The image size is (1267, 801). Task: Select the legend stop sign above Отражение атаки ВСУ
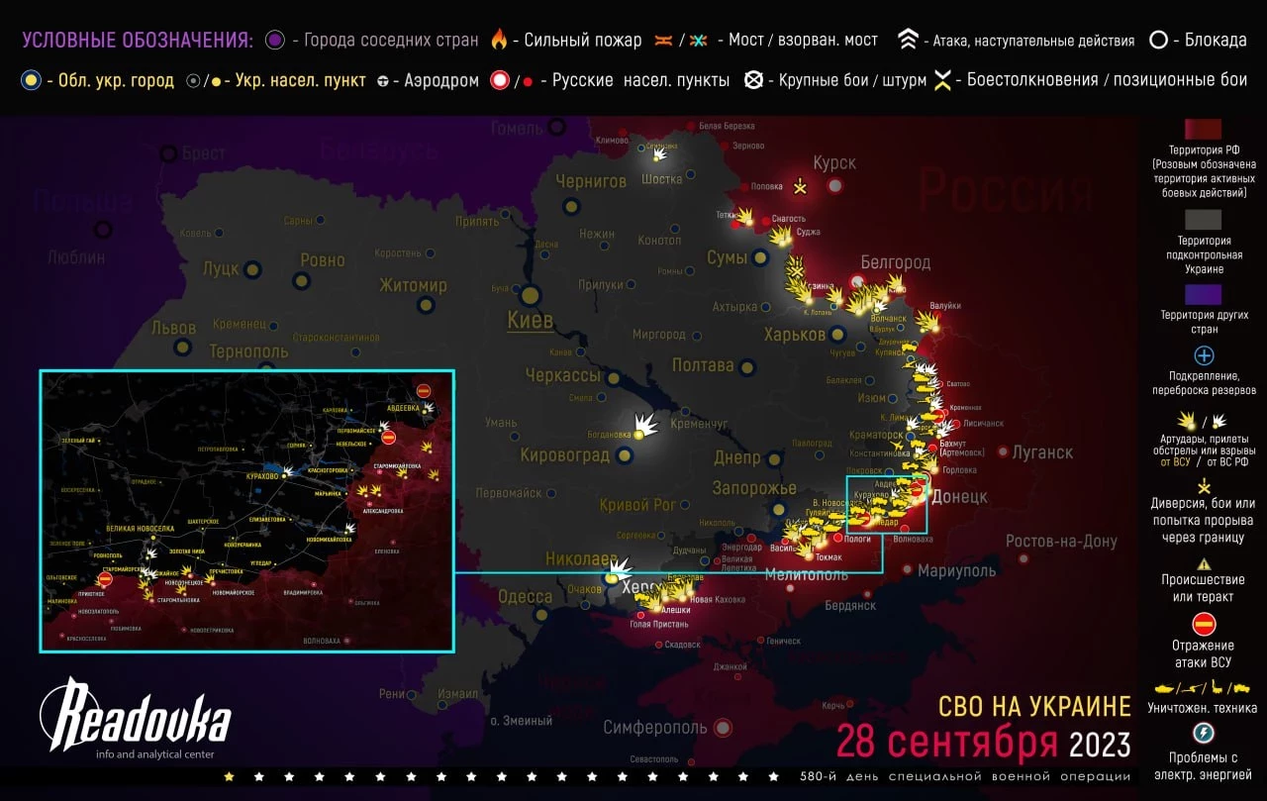[x=1204, y=625]
